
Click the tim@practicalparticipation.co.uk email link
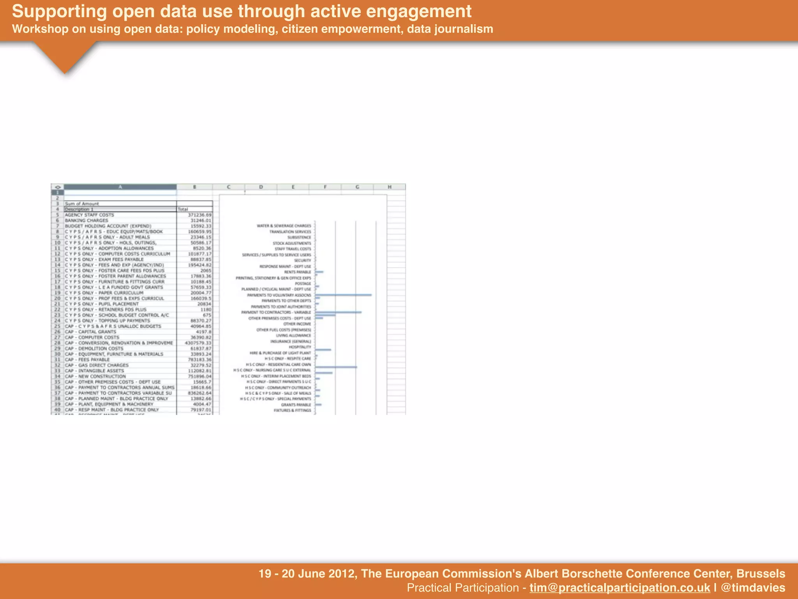click(x=620, y=588)
